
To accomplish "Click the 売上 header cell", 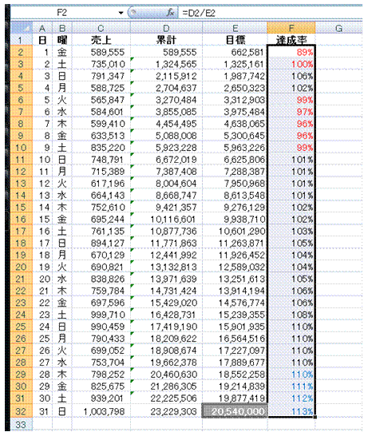I will coord(101,40).
